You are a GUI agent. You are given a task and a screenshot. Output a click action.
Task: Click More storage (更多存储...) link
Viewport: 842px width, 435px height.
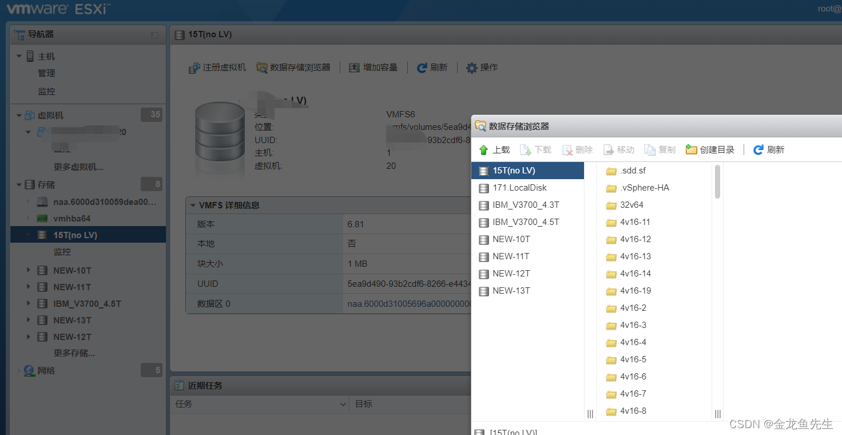tap(74, 353)
